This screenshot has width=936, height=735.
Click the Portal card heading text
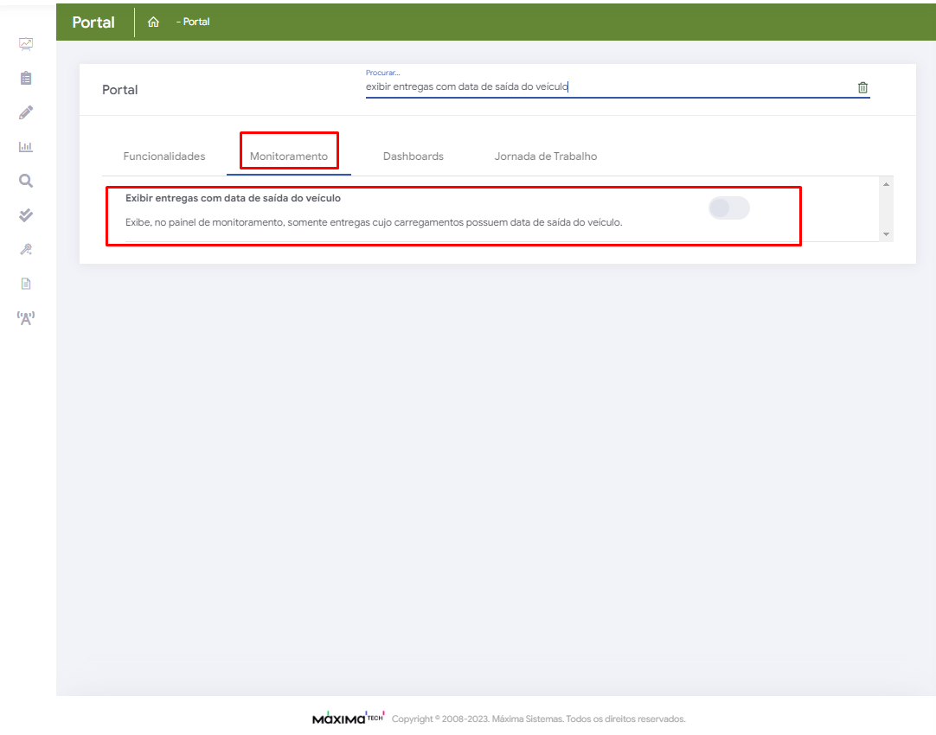point(120,90)
